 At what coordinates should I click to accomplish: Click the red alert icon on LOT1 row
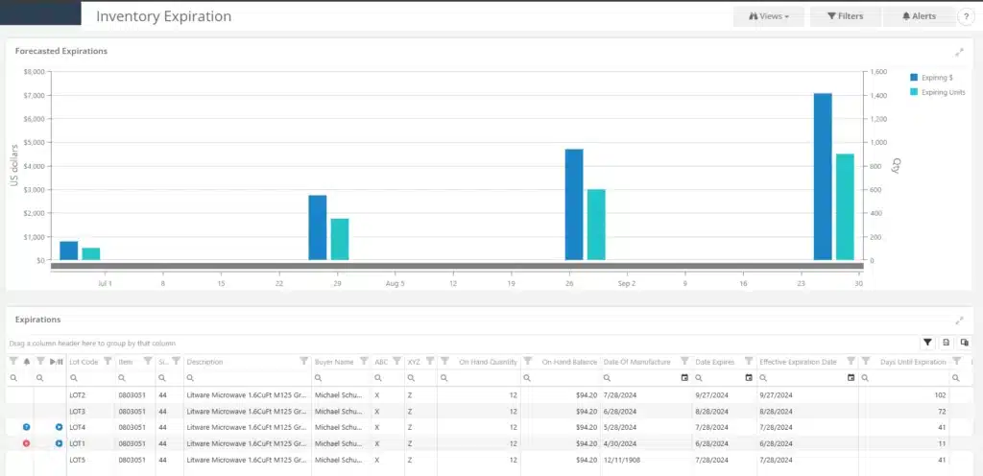[x=26, y=443]
